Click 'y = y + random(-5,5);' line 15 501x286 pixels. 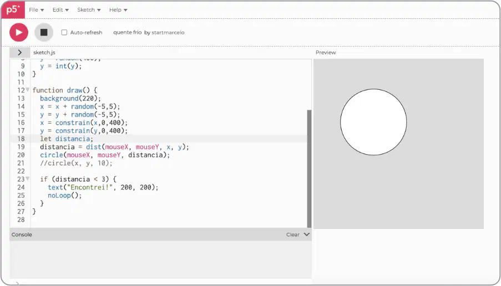pyautogui.click(x=80, y=115)
